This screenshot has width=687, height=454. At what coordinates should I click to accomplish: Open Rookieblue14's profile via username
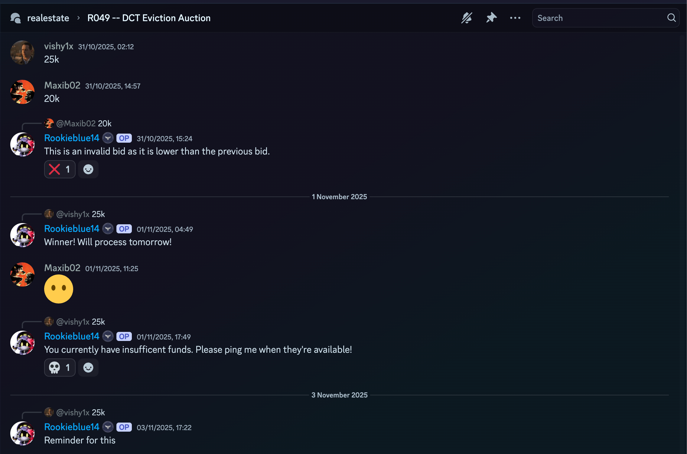pyautogui.click(x=72, y=138)
